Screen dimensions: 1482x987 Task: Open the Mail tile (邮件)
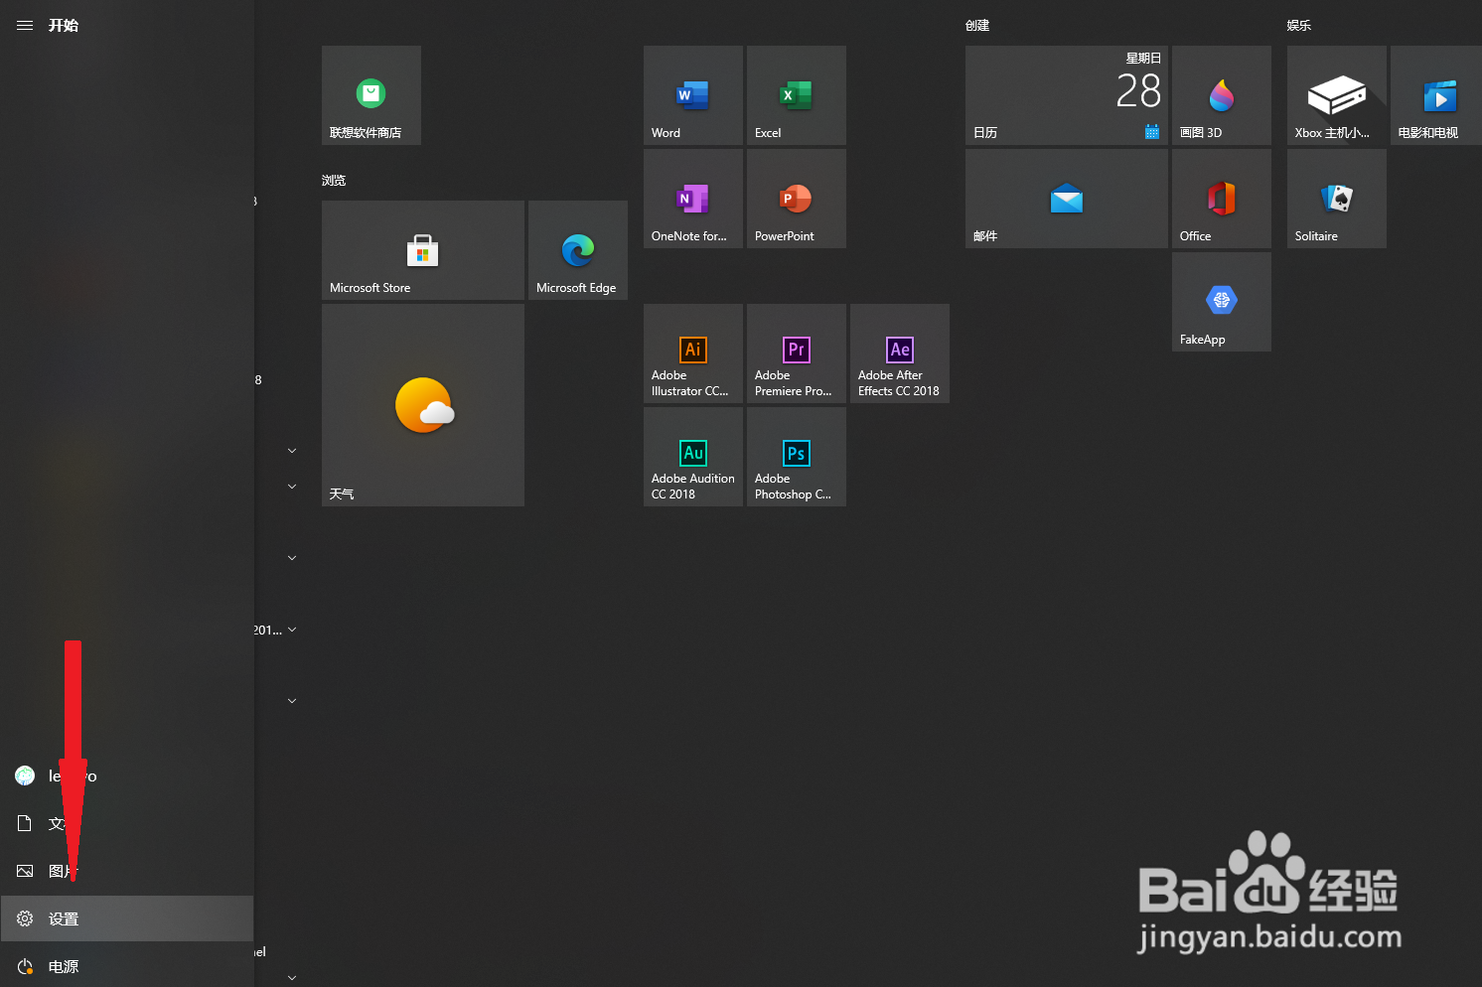pyautogui.click(x=1067, y=199)
